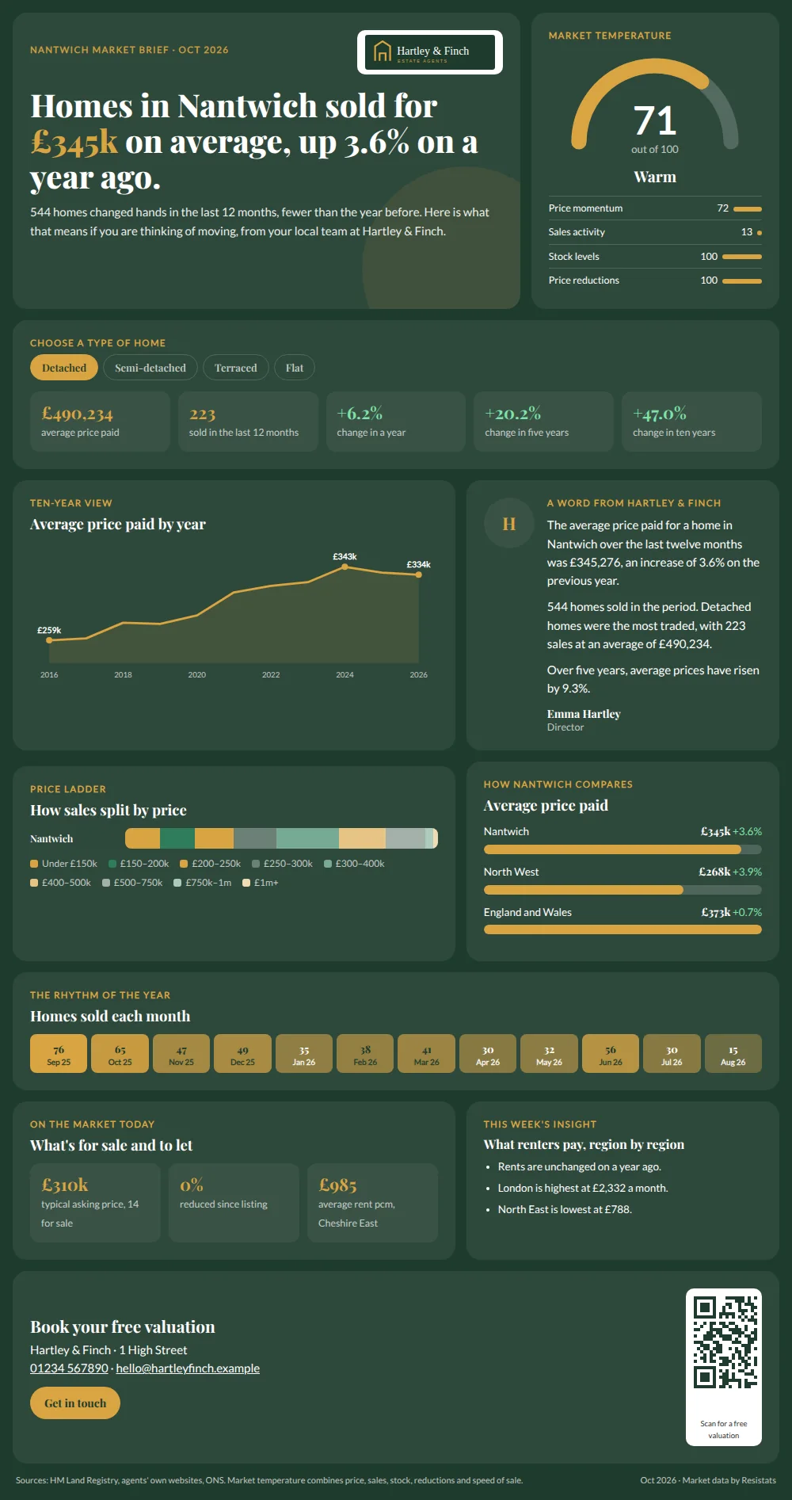Select the Oct 25 month tile
792x1500 pixels.
tap(120, 1054)
